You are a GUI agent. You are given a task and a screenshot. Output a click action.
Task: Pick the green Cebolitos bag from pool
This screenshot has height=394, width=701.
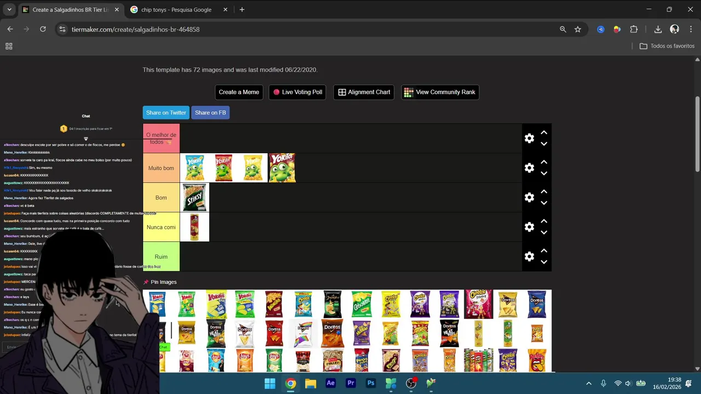pos(361,304)
